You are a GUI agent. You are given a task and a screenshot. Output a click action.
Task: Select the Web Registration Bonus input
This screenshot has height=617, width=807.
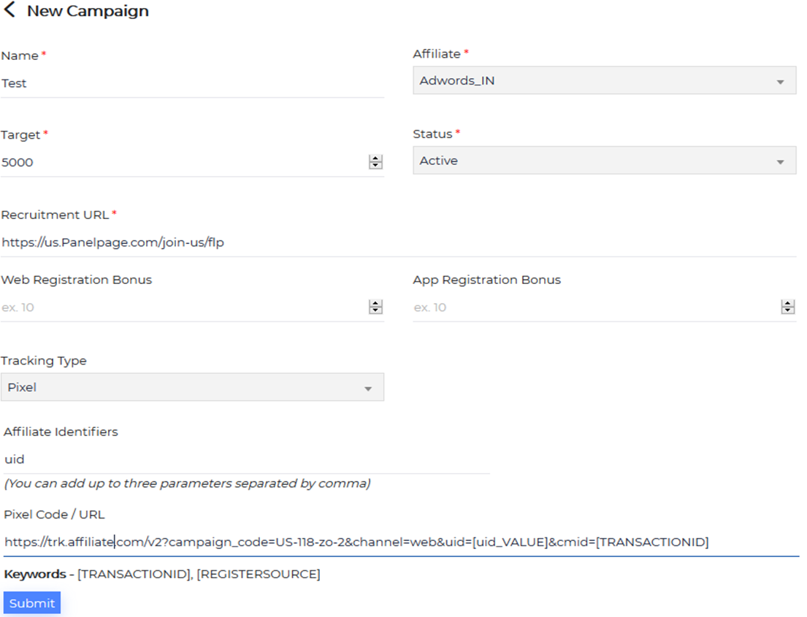(183, 307)
